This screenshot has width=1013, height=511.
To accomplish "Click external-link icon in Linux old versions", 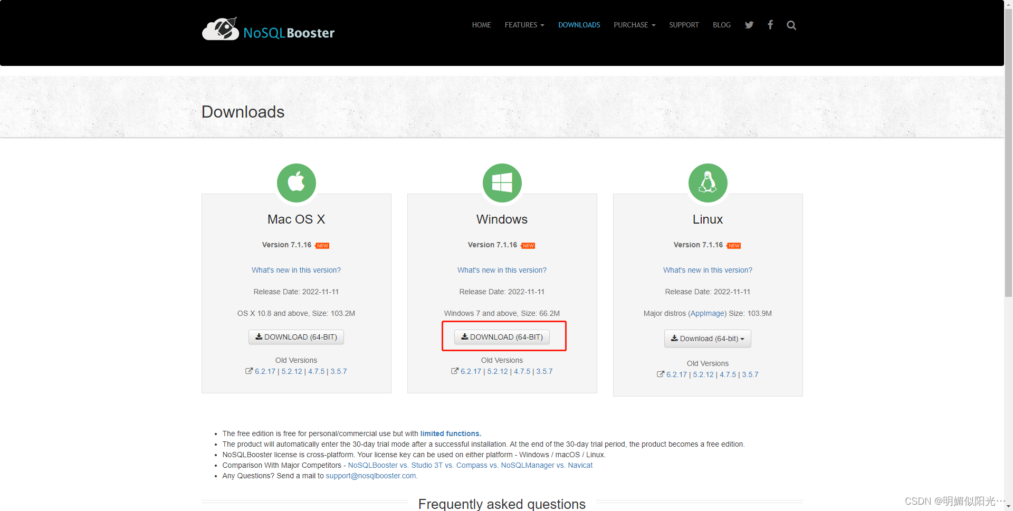I will pos(661,374).
